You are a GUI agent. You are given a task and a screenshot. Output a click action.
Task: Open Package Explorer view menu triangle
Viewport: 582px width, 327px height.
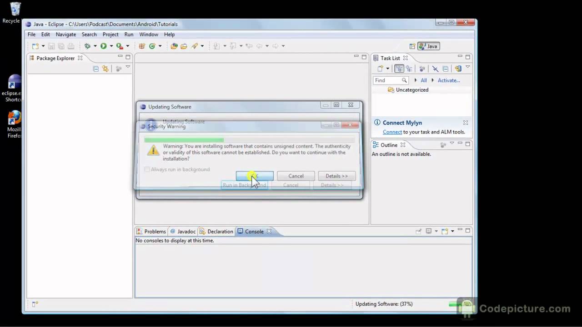pos(128,68)
